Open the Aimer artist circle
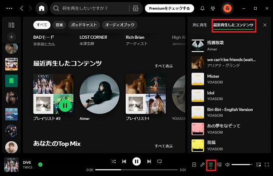This screenshot has height=176, width=273. click(x=100, y=94)
